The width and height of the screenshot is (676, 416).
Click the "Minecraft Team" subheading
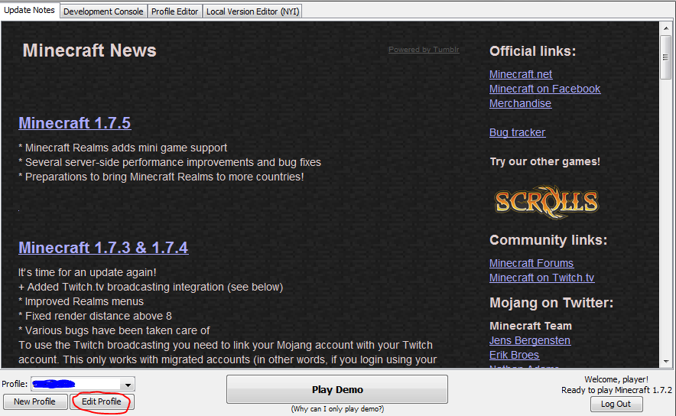[531, 326]
